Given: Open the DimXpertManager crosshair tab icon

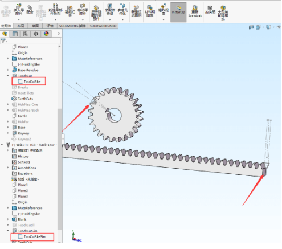Looking at the screenshot, I should (x=36, y=34).
